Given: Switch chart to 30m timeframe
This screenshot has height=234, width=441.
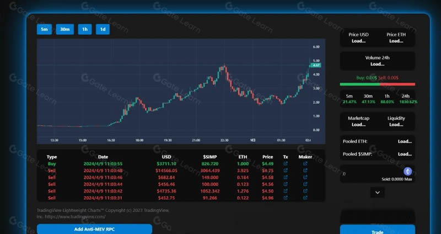Looking at the screenshot, I should tap(64, 29).
